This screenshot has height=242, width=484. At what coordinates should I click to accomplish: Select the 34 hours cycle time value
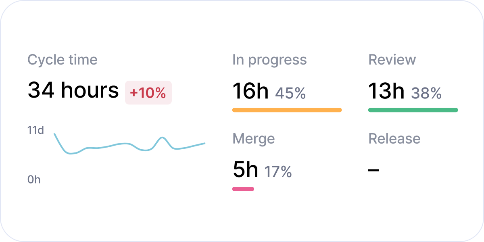click(73, 90)
